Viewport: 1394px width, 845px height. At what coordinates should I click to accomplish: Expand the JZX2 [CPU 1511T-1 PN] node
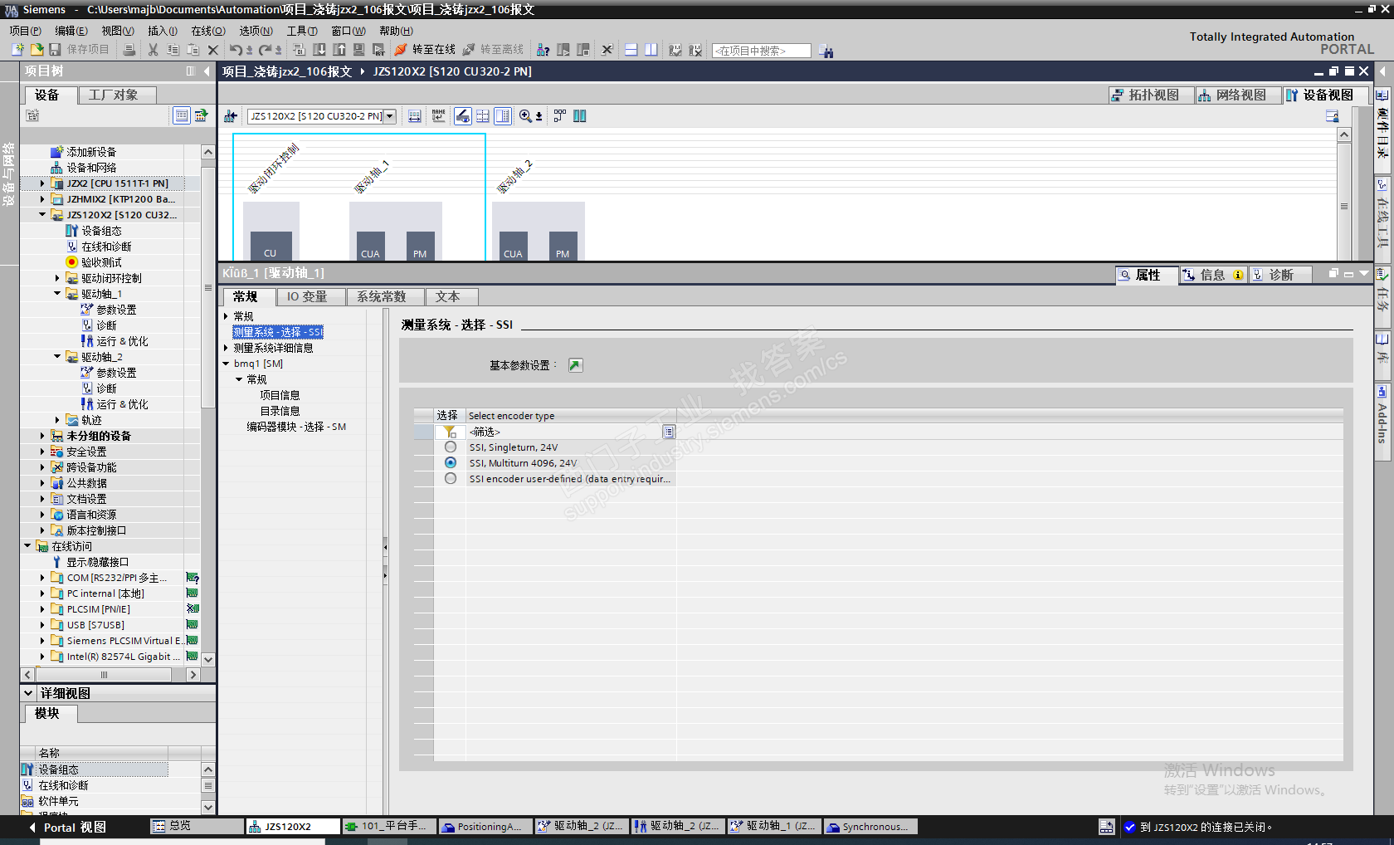click(42, 183)
